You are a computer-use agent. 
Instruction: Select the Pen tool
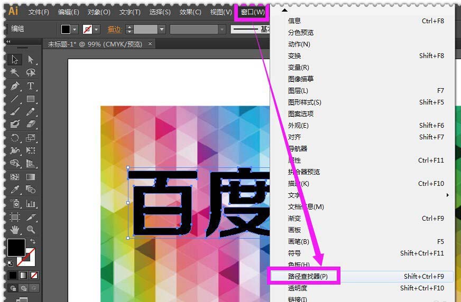click(x=15, y=86)
